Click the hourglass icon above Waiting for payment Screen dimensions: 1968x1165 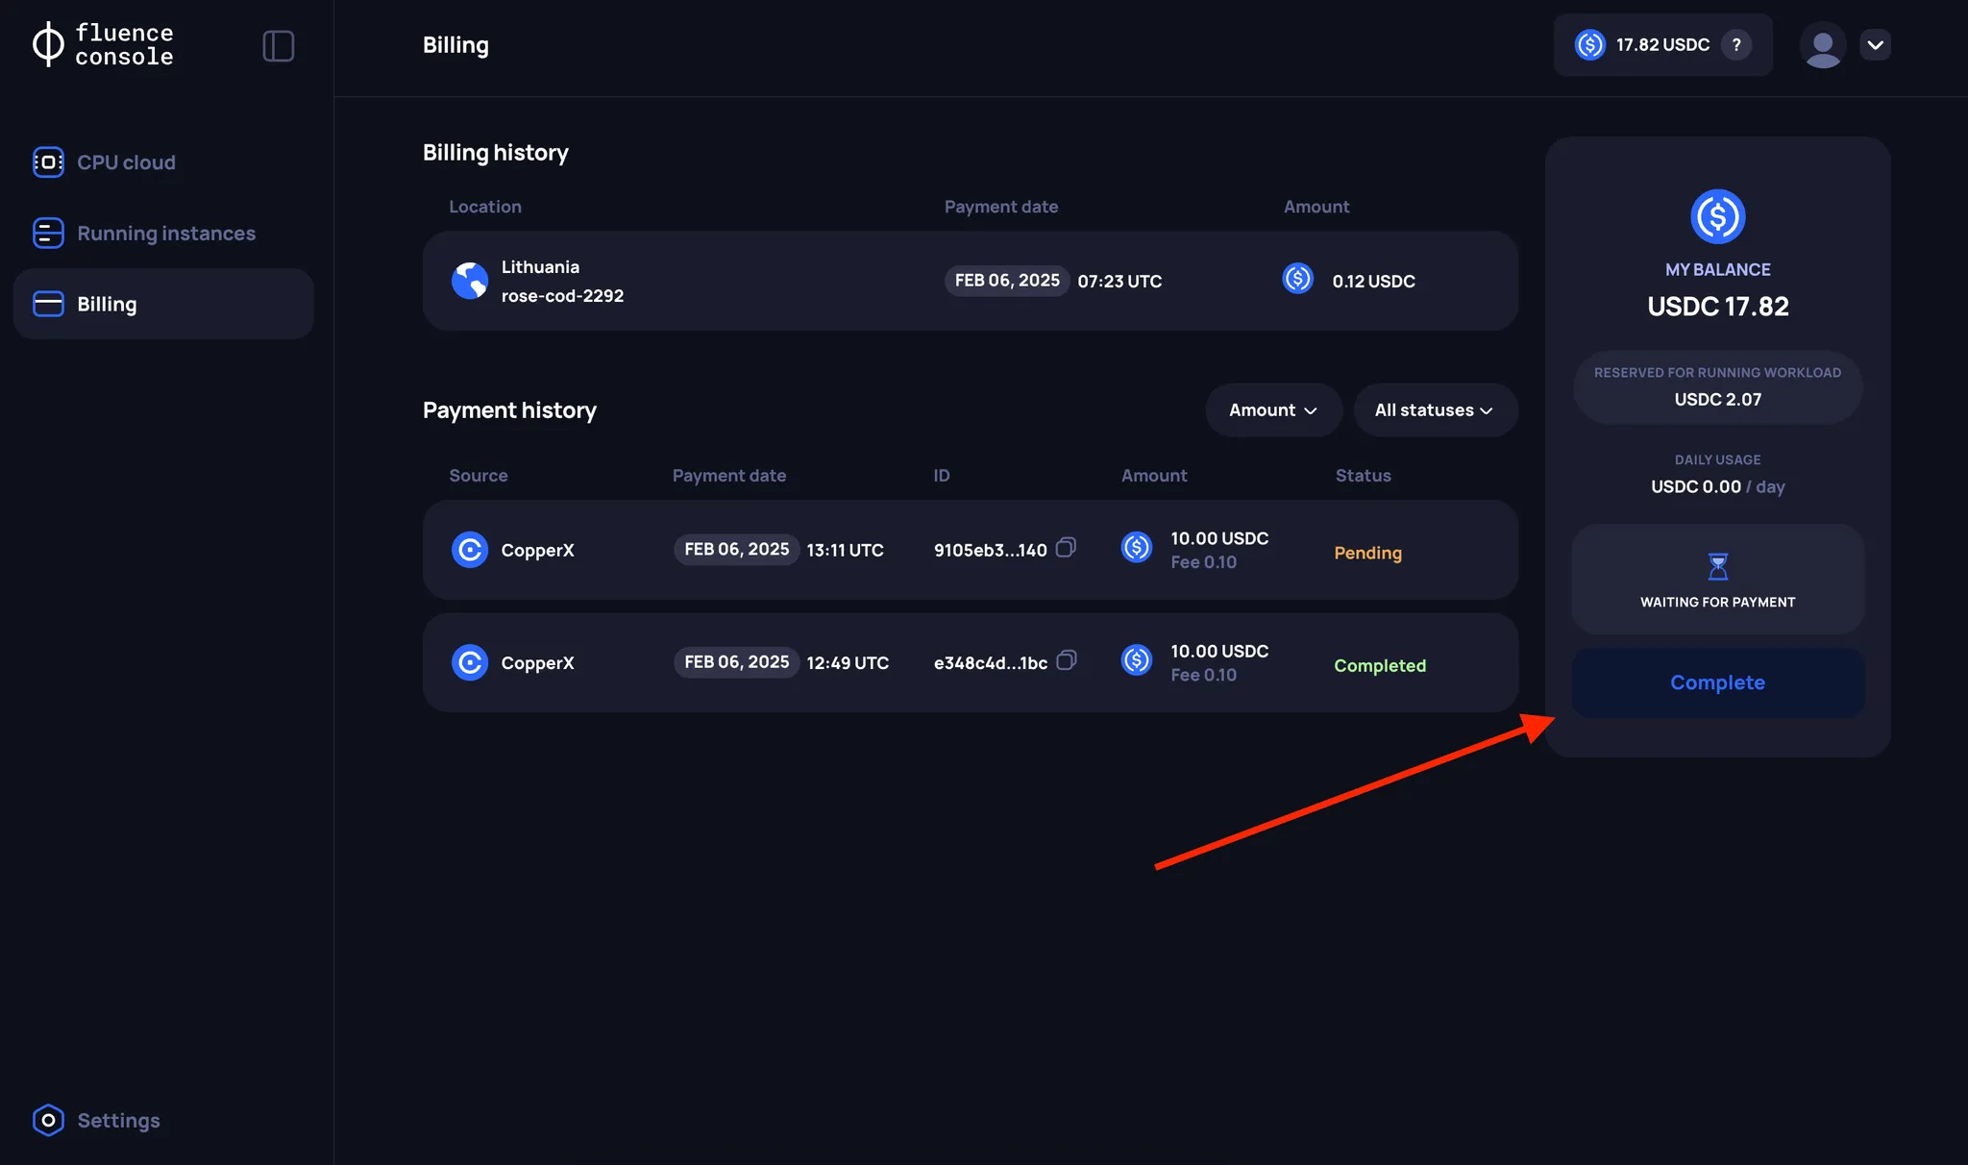1717,567
